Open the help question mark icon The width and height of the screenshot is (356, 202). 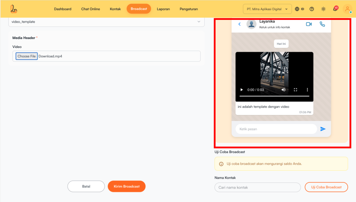pyautogui.click(x=312, y=9)
